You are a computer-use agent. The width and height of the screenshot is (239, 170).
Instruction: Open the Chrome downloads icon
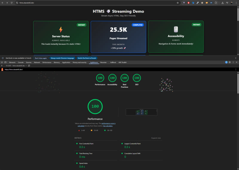point(223,3)
